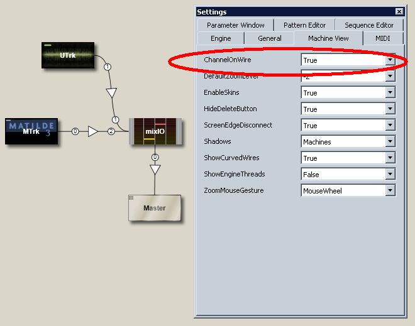Click the ShowCurvedWires value field
This screenshot has height=326, width=415.
(x=343, y=158)
